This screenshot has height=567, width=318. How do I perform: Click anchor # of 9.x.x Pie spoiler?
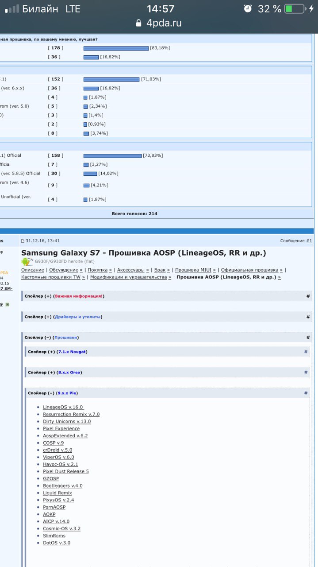coord(306,393)
